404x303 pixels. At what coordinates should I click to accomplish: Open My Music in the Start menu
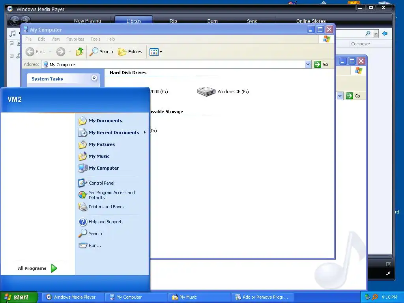point(99,156)
